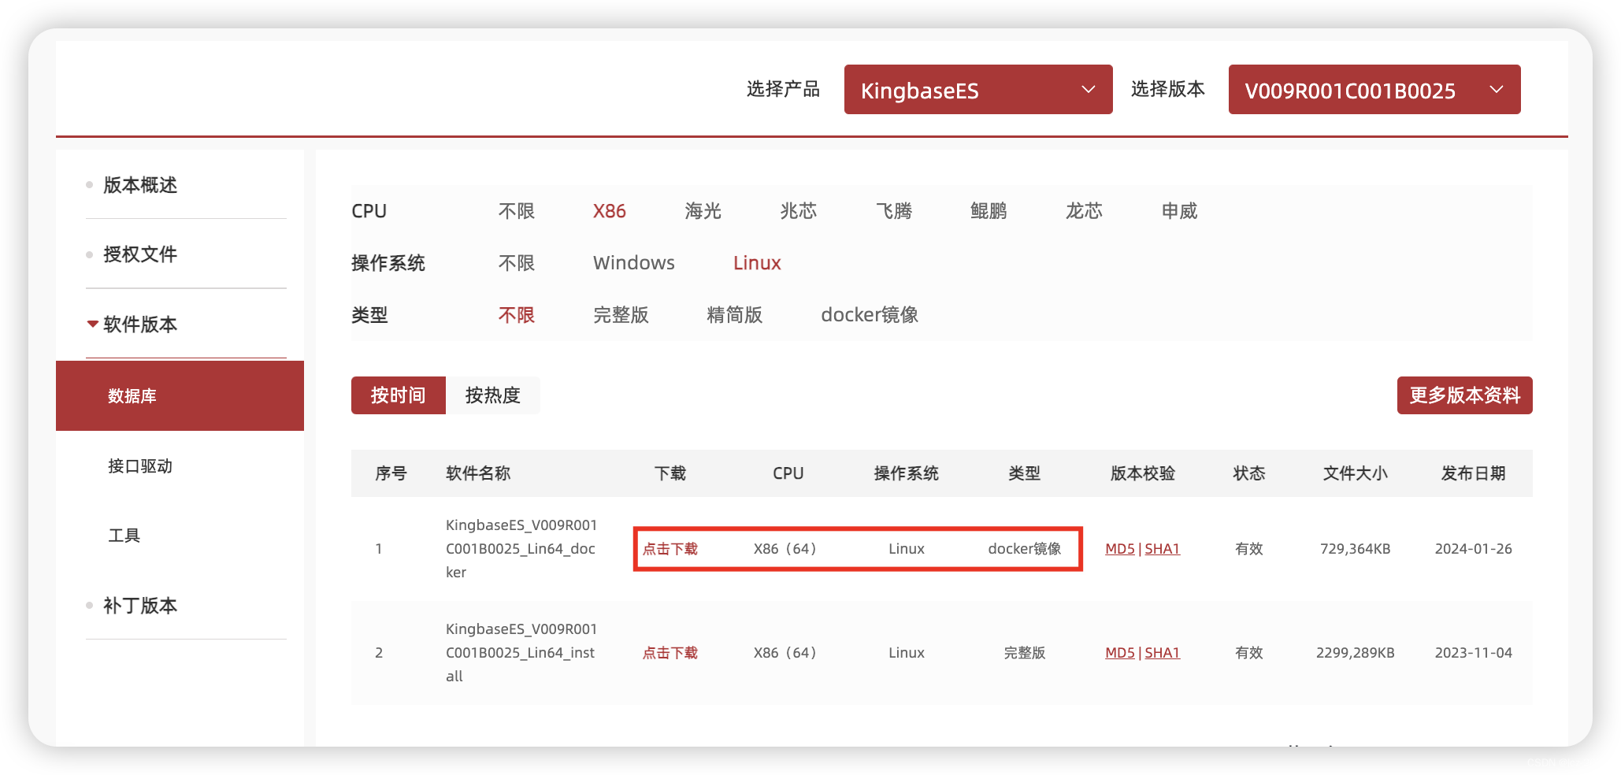Set CPU filter to X86
Image resolution: width=1621 pixels, height=775 pixels.
[x=610, y=211]
